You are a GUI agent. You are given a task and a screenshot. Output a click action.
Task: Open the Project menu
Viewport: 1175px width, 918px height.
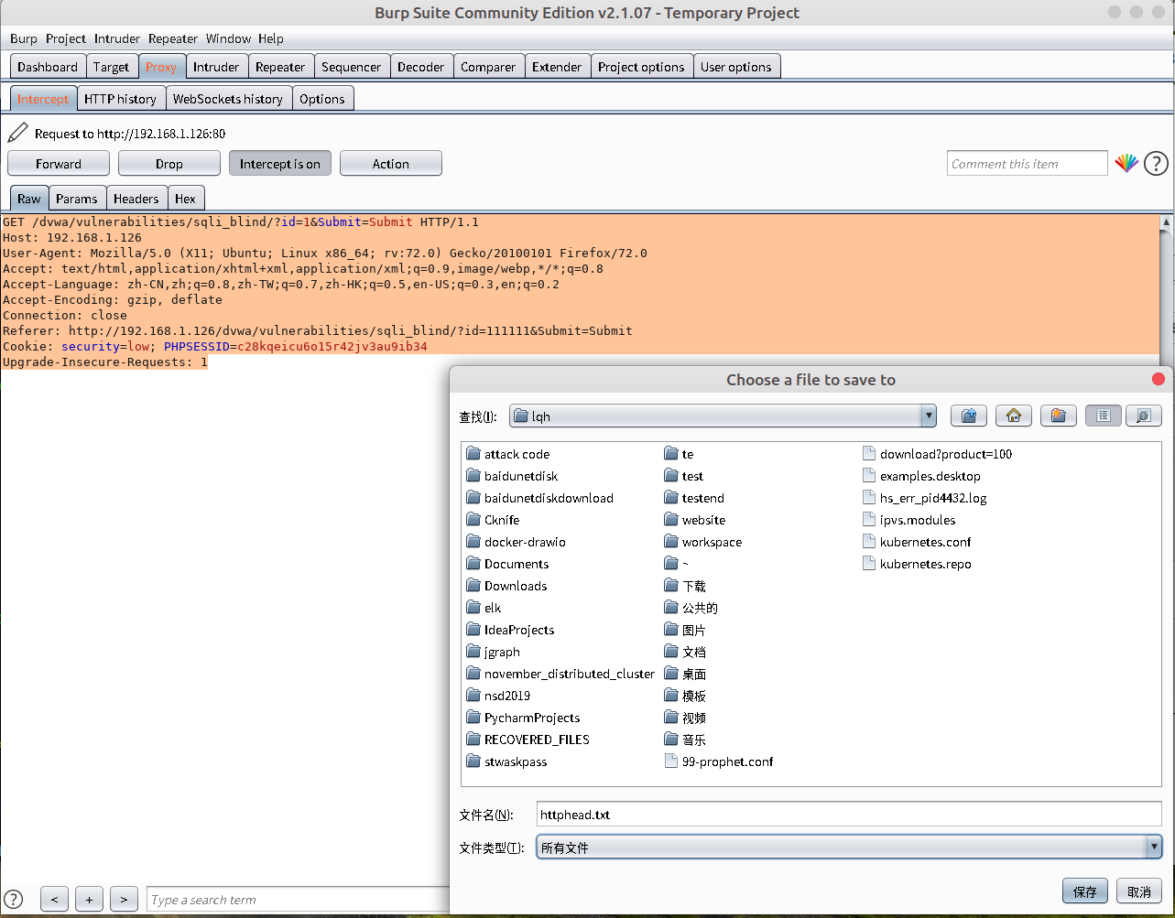click(x=66, y=38)
